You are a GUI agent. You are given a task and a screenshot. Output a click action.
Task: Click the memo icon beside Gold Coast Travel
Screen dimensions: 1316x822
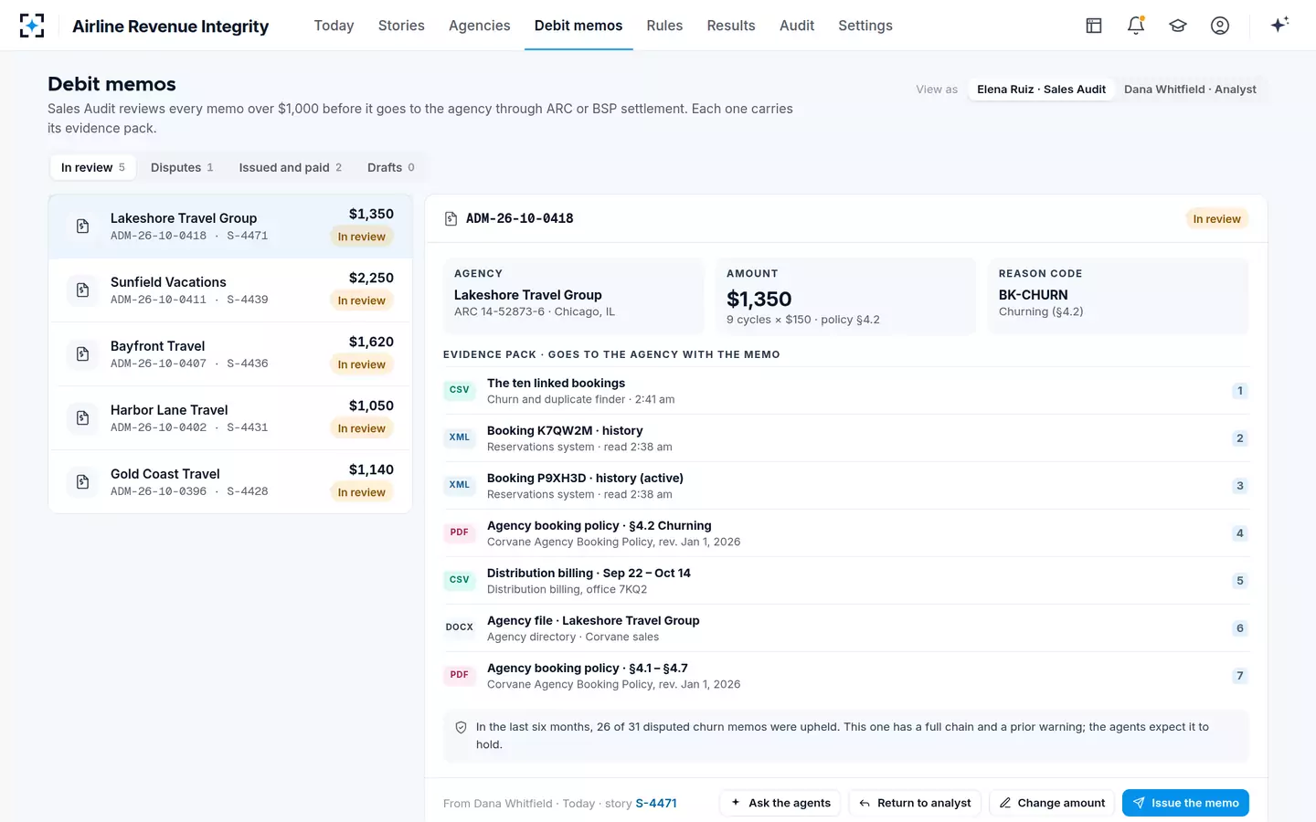tap(82, 481)
